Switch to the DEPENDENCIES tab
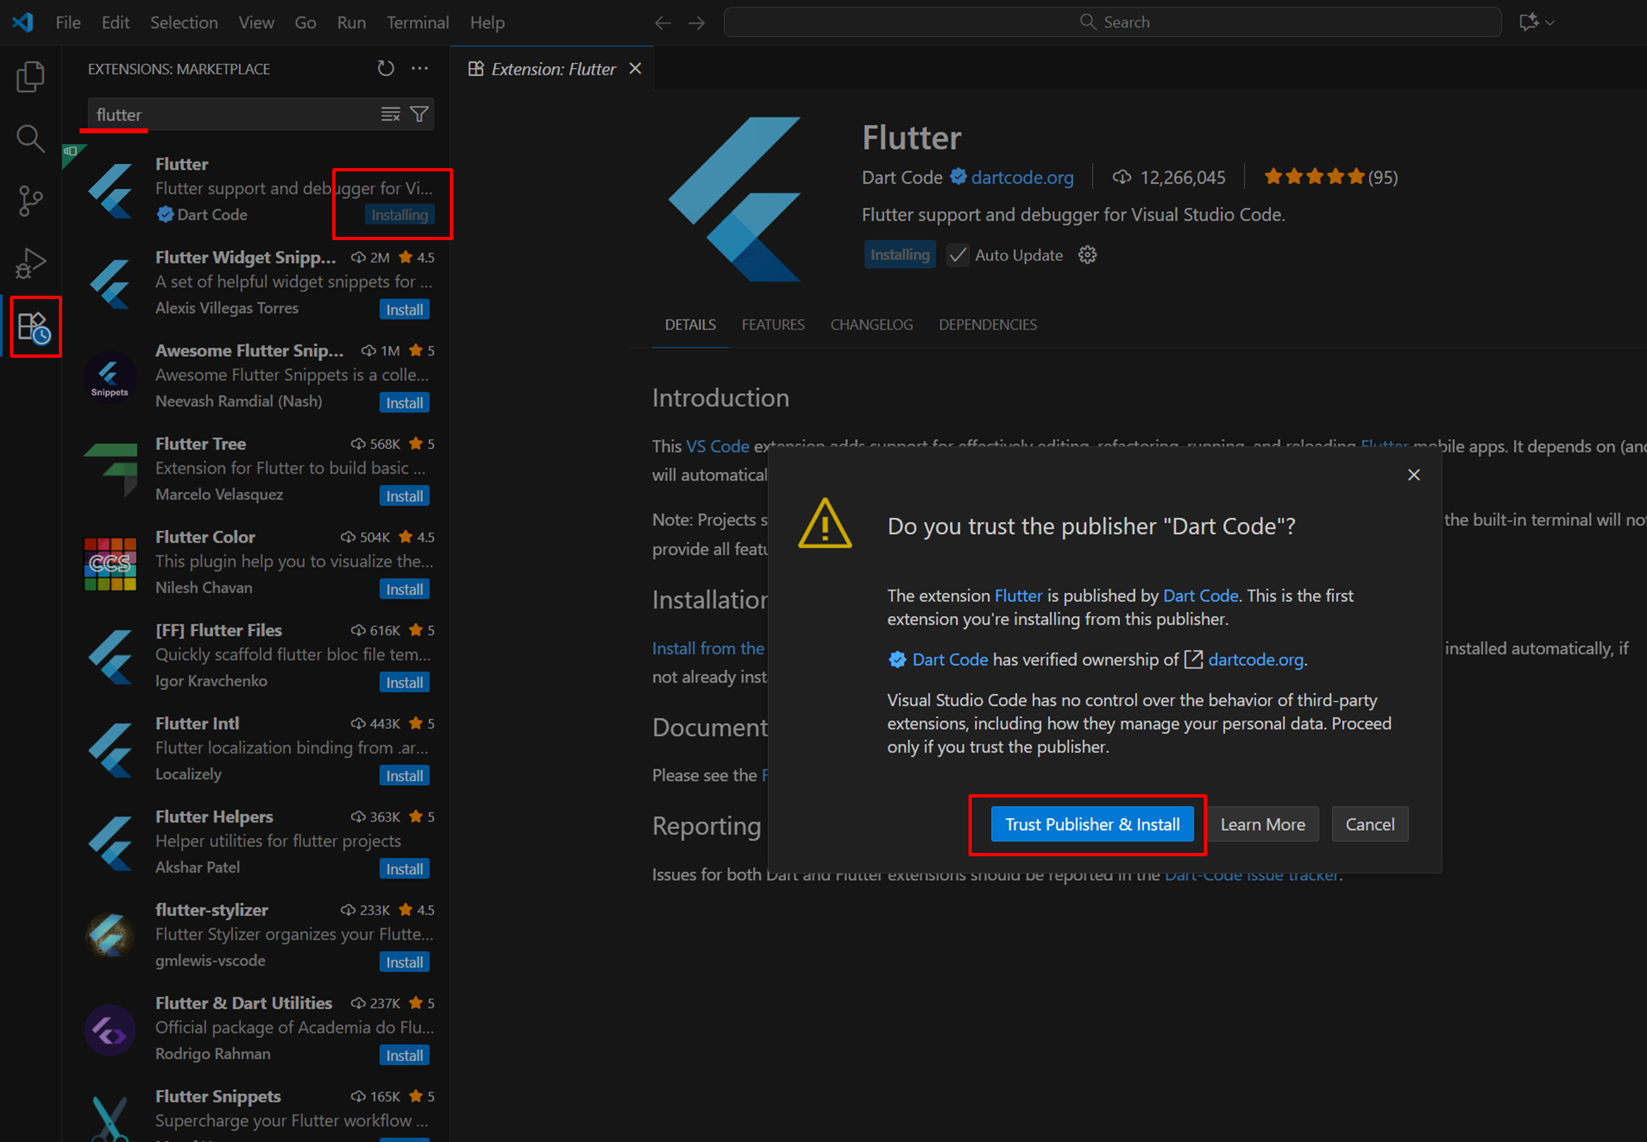This screenshot has width=1647, height=1142. 987,325
